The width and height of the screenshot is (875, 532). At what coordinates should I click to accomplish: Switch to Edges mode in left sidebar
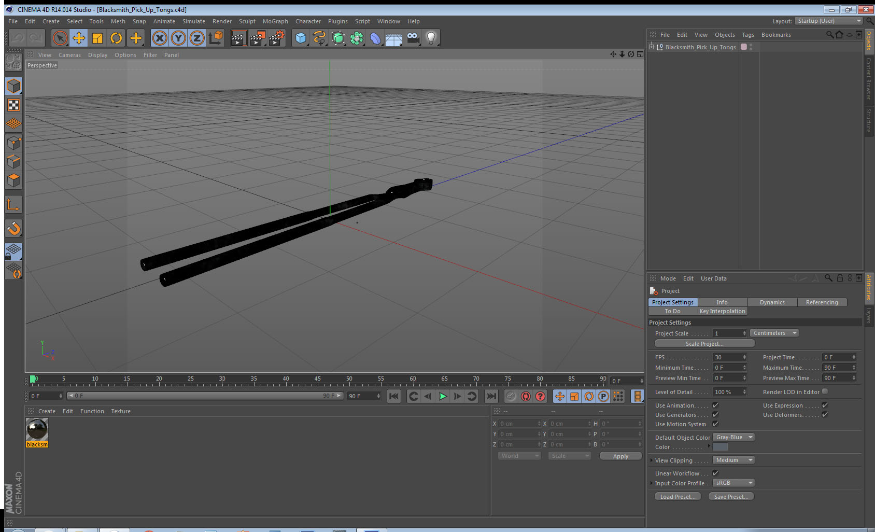click(x=13, y=161)
